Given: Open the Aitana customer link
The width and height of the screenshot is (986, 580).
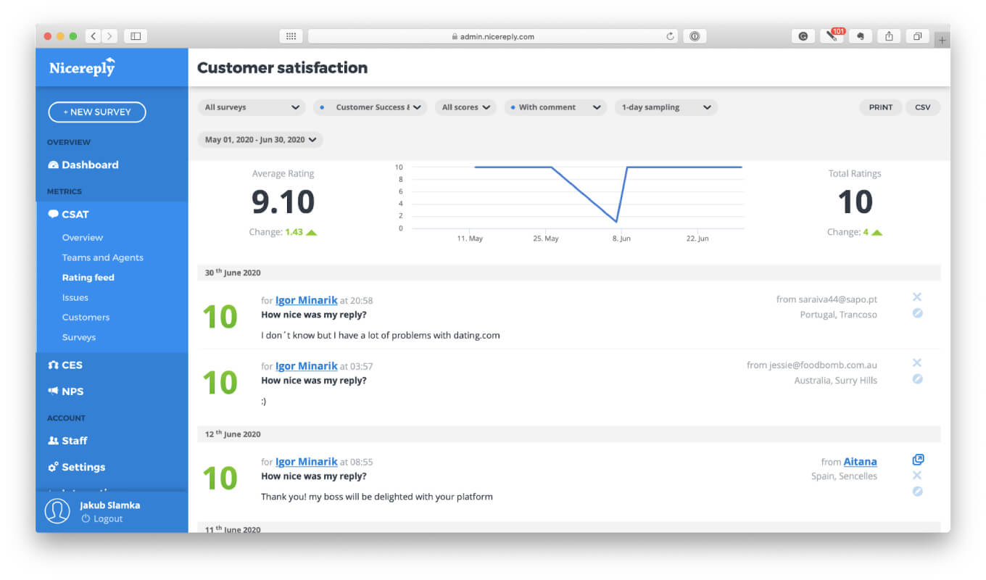Looking at the screenshot, I should pyautogui.click(x=861, y=462).
